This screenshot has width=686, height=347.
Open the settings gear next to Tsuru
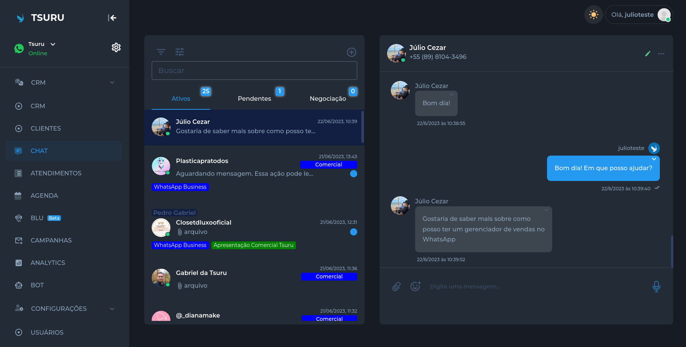[116, 47]
